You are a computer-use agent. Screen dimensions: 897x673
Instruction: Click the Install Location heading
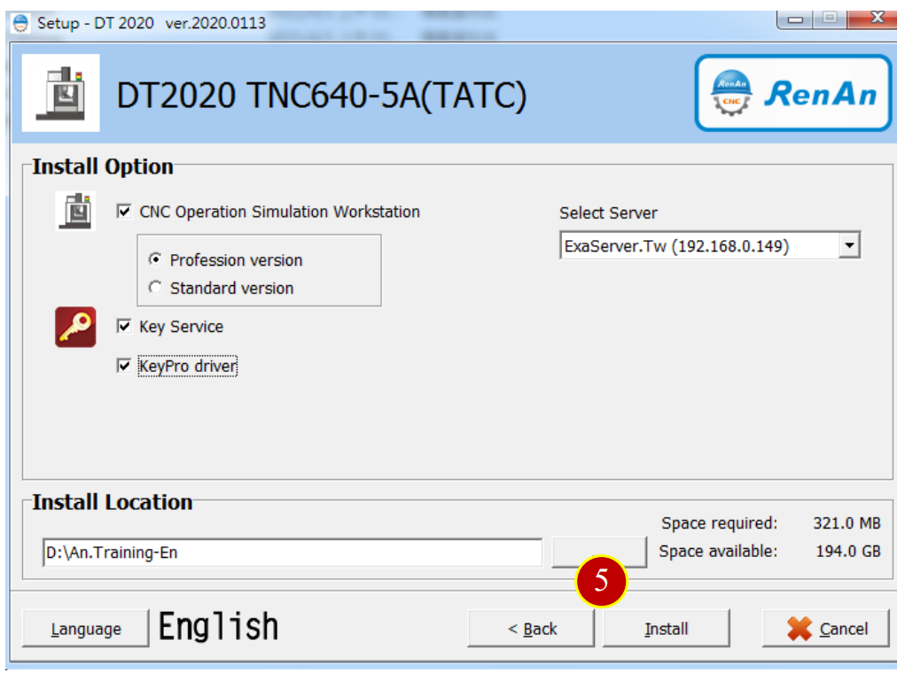[112, 502]
